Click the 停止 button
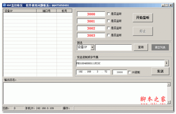This screenshot has width=176, height=114. tap(143, 31)
